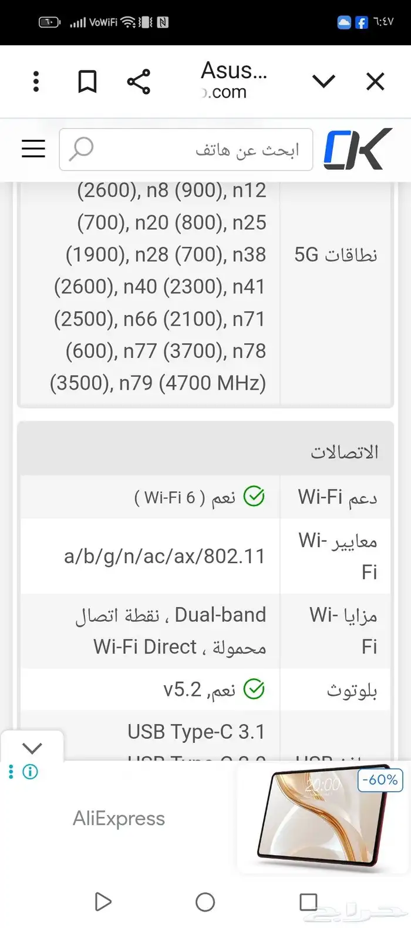This screenshot has height=928, width=411.
Task: Open the browser overflow menu
Action: tap(35, 81)
